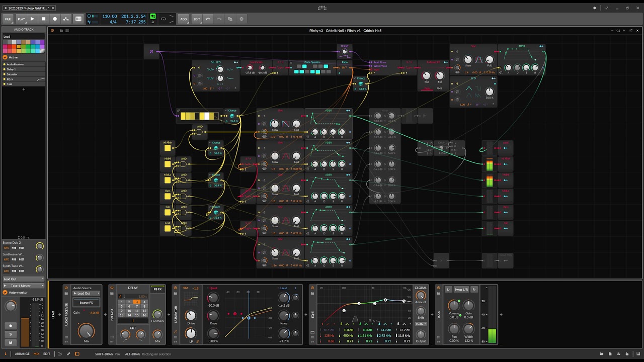Toggle the Auto-monitor checkbox
The height and width of the screenshot is (362, 644).
click(5, 292)
